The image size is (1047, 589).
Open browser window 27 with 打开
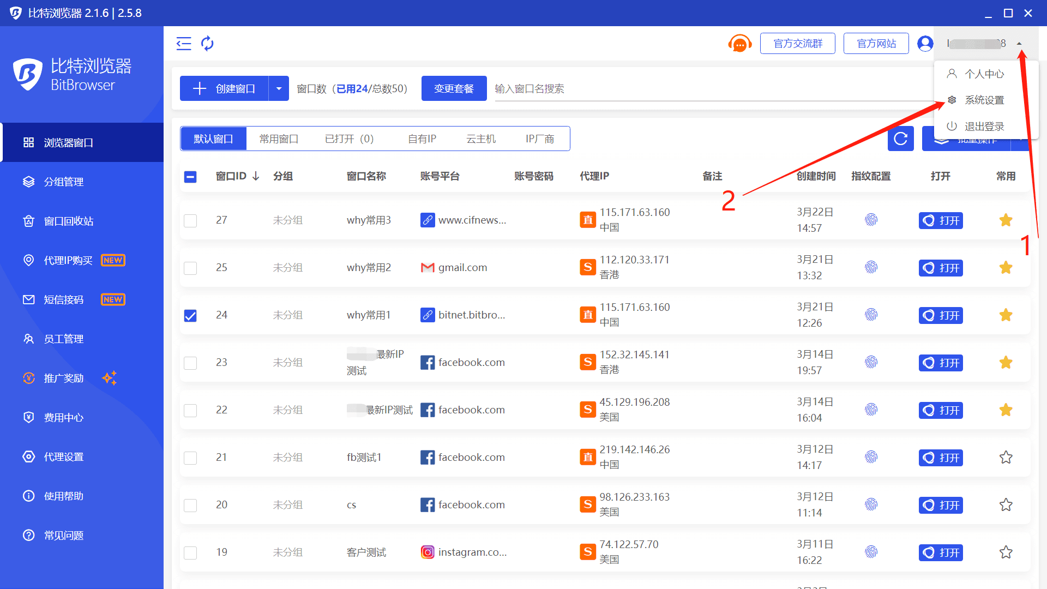(941, 220)
